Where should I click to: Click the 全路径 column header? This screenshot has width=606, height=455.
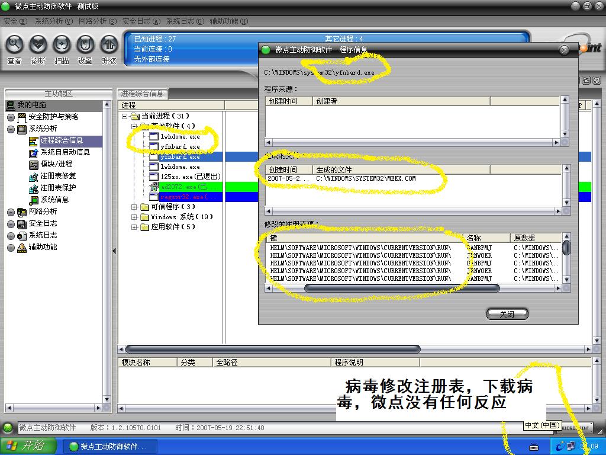(272, 363)
